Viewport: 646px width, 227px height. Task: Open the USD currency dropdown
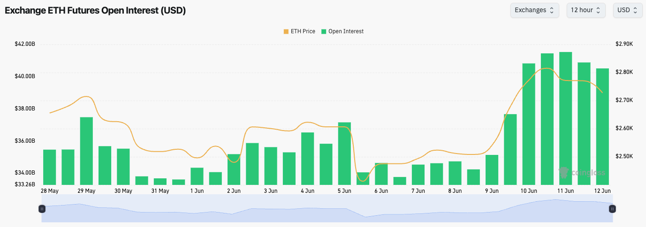pos(627,10)
